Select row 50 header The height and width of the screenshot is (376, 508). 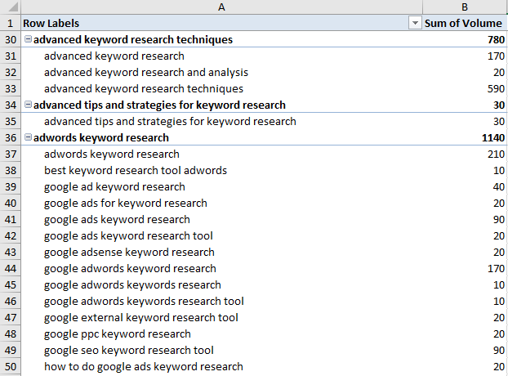click(11, 366)
